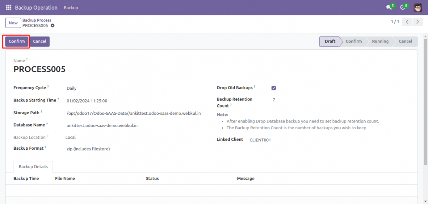The height and width of the screenshot is (204, 428).
Task: Select the Running status stage
Action: click(x=380, y=41)
